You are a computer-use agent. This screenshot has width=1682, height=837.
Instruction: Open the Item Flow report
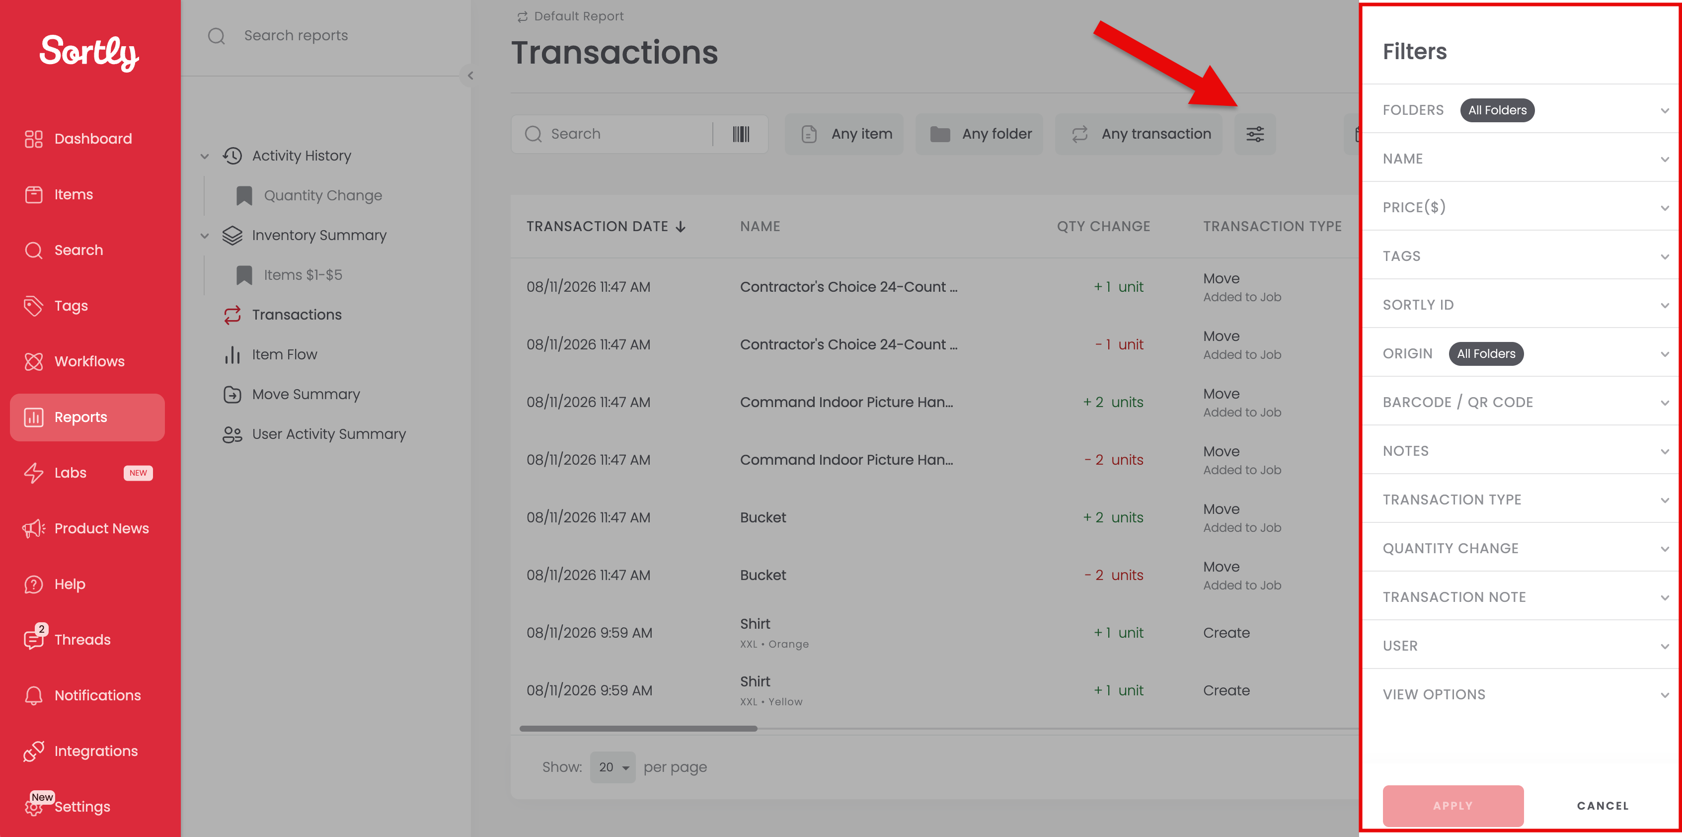click(284, 354)
